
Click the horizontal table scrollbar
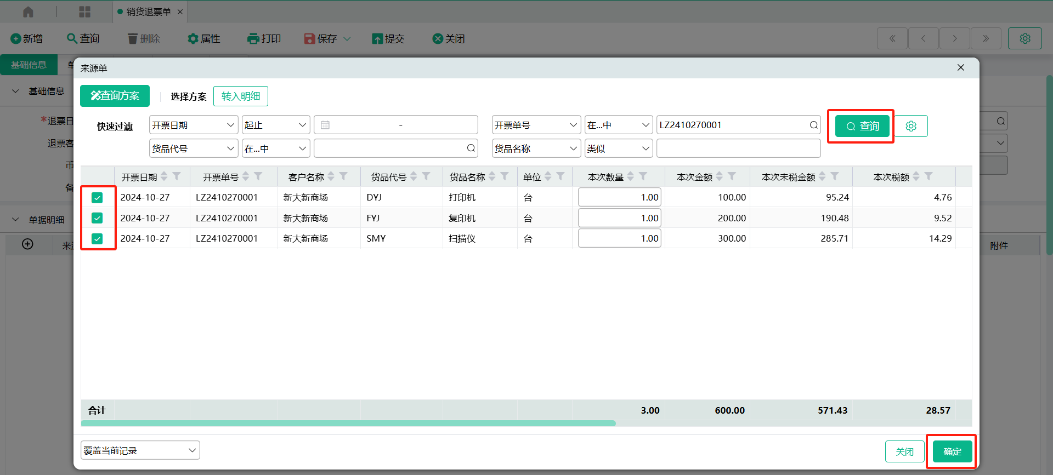tap(348, 424)
